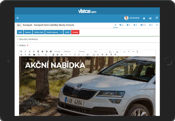Open the hamburger menu in the header

(18, 18)
